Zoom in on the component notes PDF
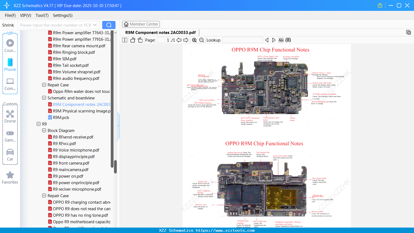This screenshot has height=233, width=414. [194, 40]
